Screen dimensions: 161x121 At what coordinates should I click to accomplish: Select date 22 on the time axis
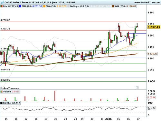56,119
